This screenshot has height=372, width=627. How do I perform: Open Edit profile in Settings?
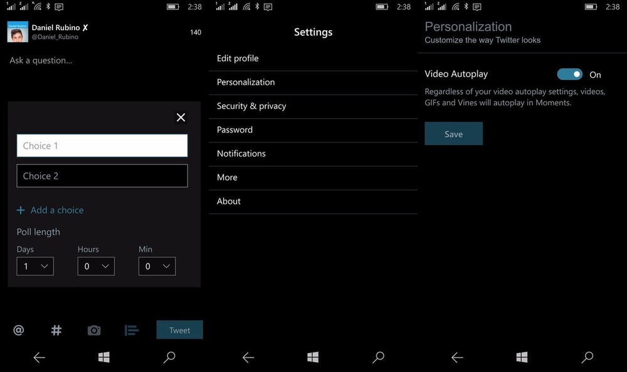tap(313, 59)
